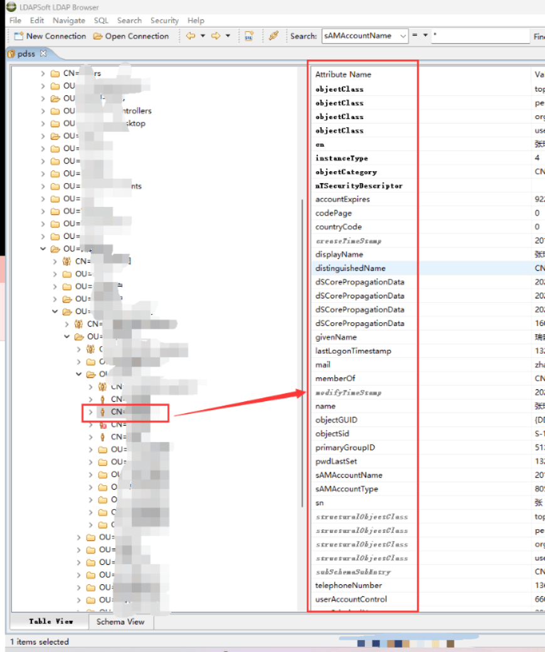Go forward with the right arrow icon
The image size is (545, 652).
pyautogui.click(x=216, y=36)
